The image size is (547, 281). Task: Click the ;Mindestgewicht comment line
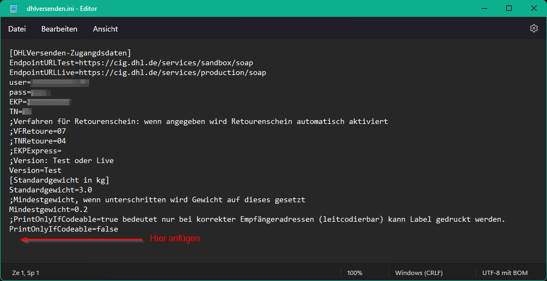coord(157,200)
